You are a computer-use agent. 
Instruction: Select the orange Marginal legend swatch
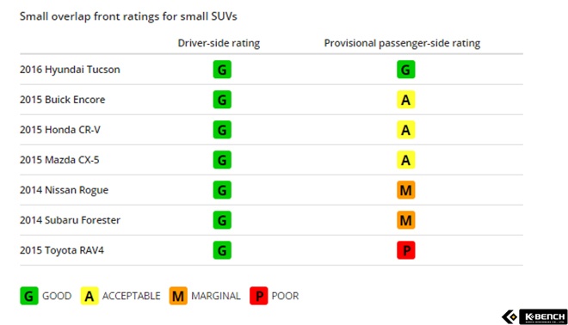pos(178,296)
